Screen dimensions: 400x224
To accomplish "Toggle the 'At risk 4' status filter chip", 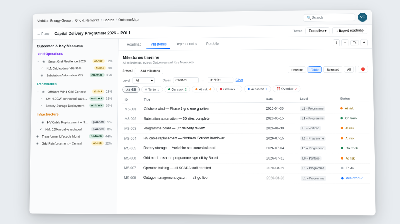I will (203, 89).
